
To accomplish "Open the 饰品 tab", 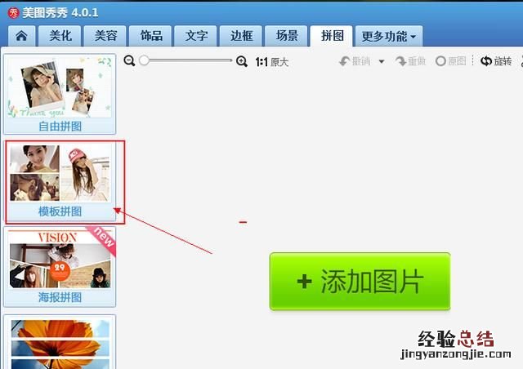I will tap(150, 36).
